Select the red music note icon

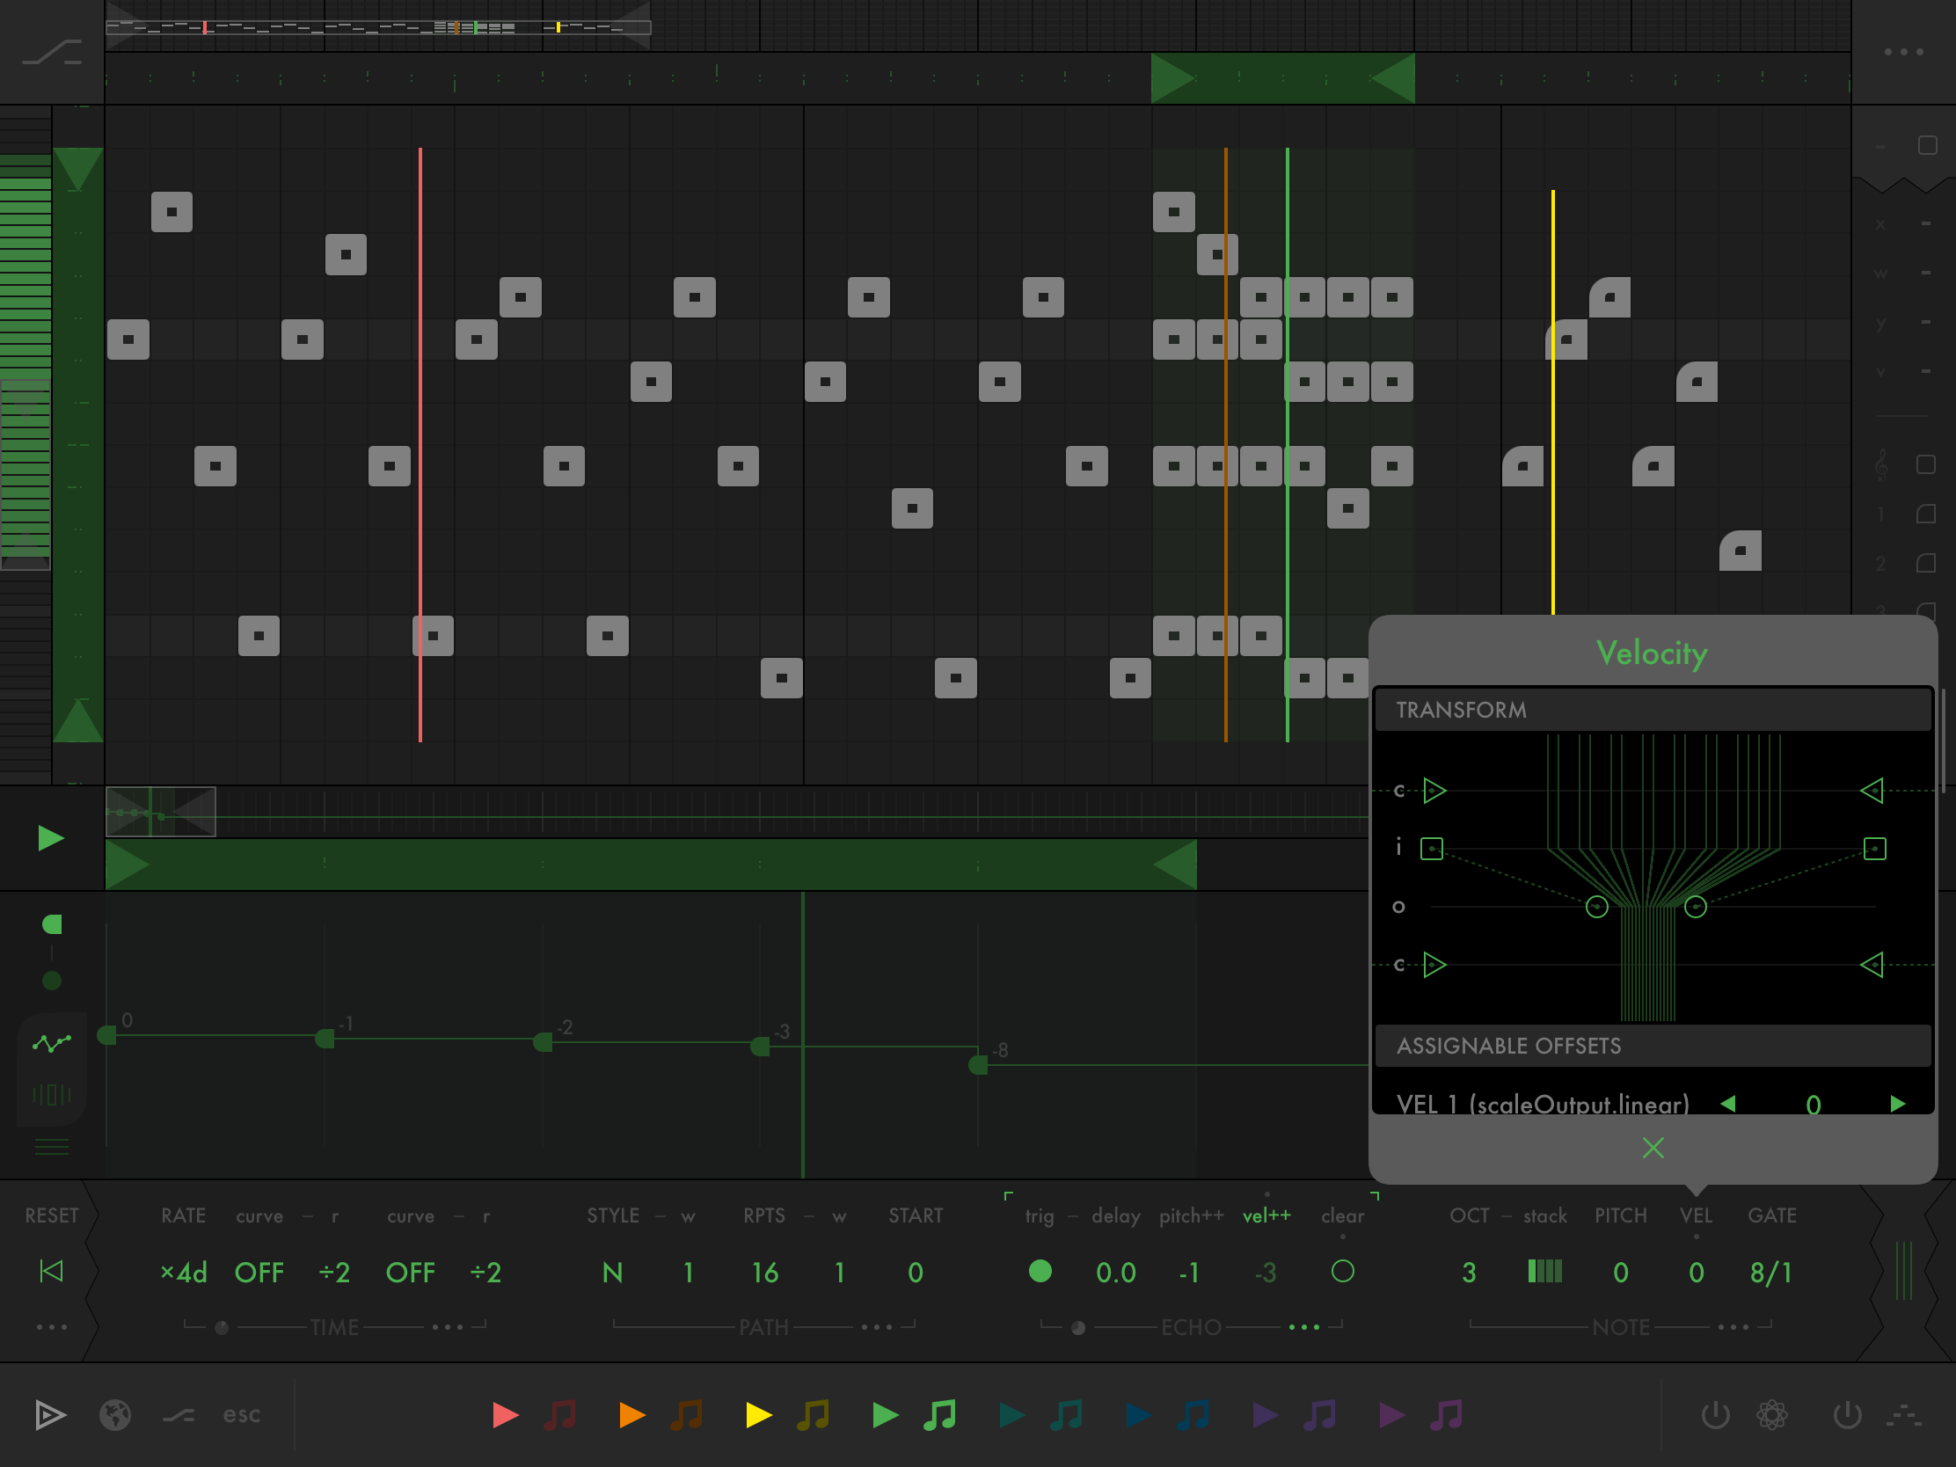click(559, 1415)
